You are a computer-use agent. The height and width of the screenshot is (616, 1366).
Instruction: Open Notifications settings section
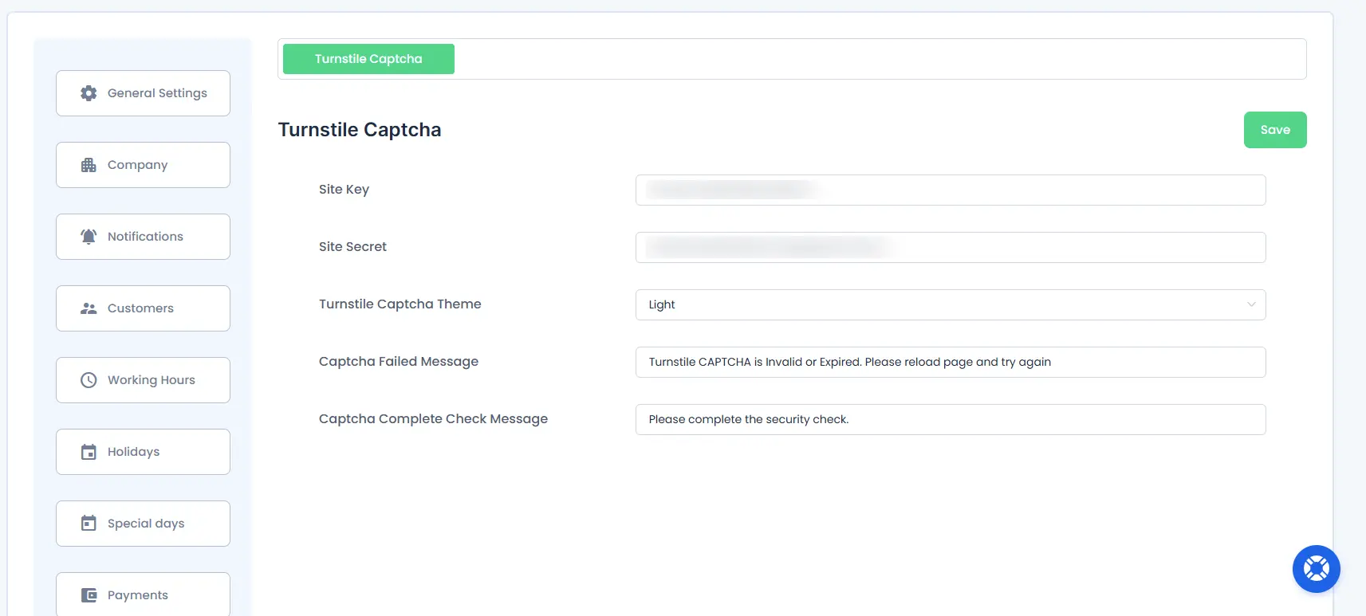point(143,237)
